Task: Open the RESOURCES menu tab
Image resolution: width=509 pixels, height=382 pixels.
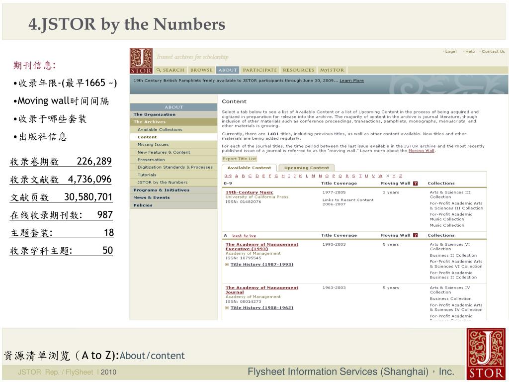Action: [x=298, y=70]
